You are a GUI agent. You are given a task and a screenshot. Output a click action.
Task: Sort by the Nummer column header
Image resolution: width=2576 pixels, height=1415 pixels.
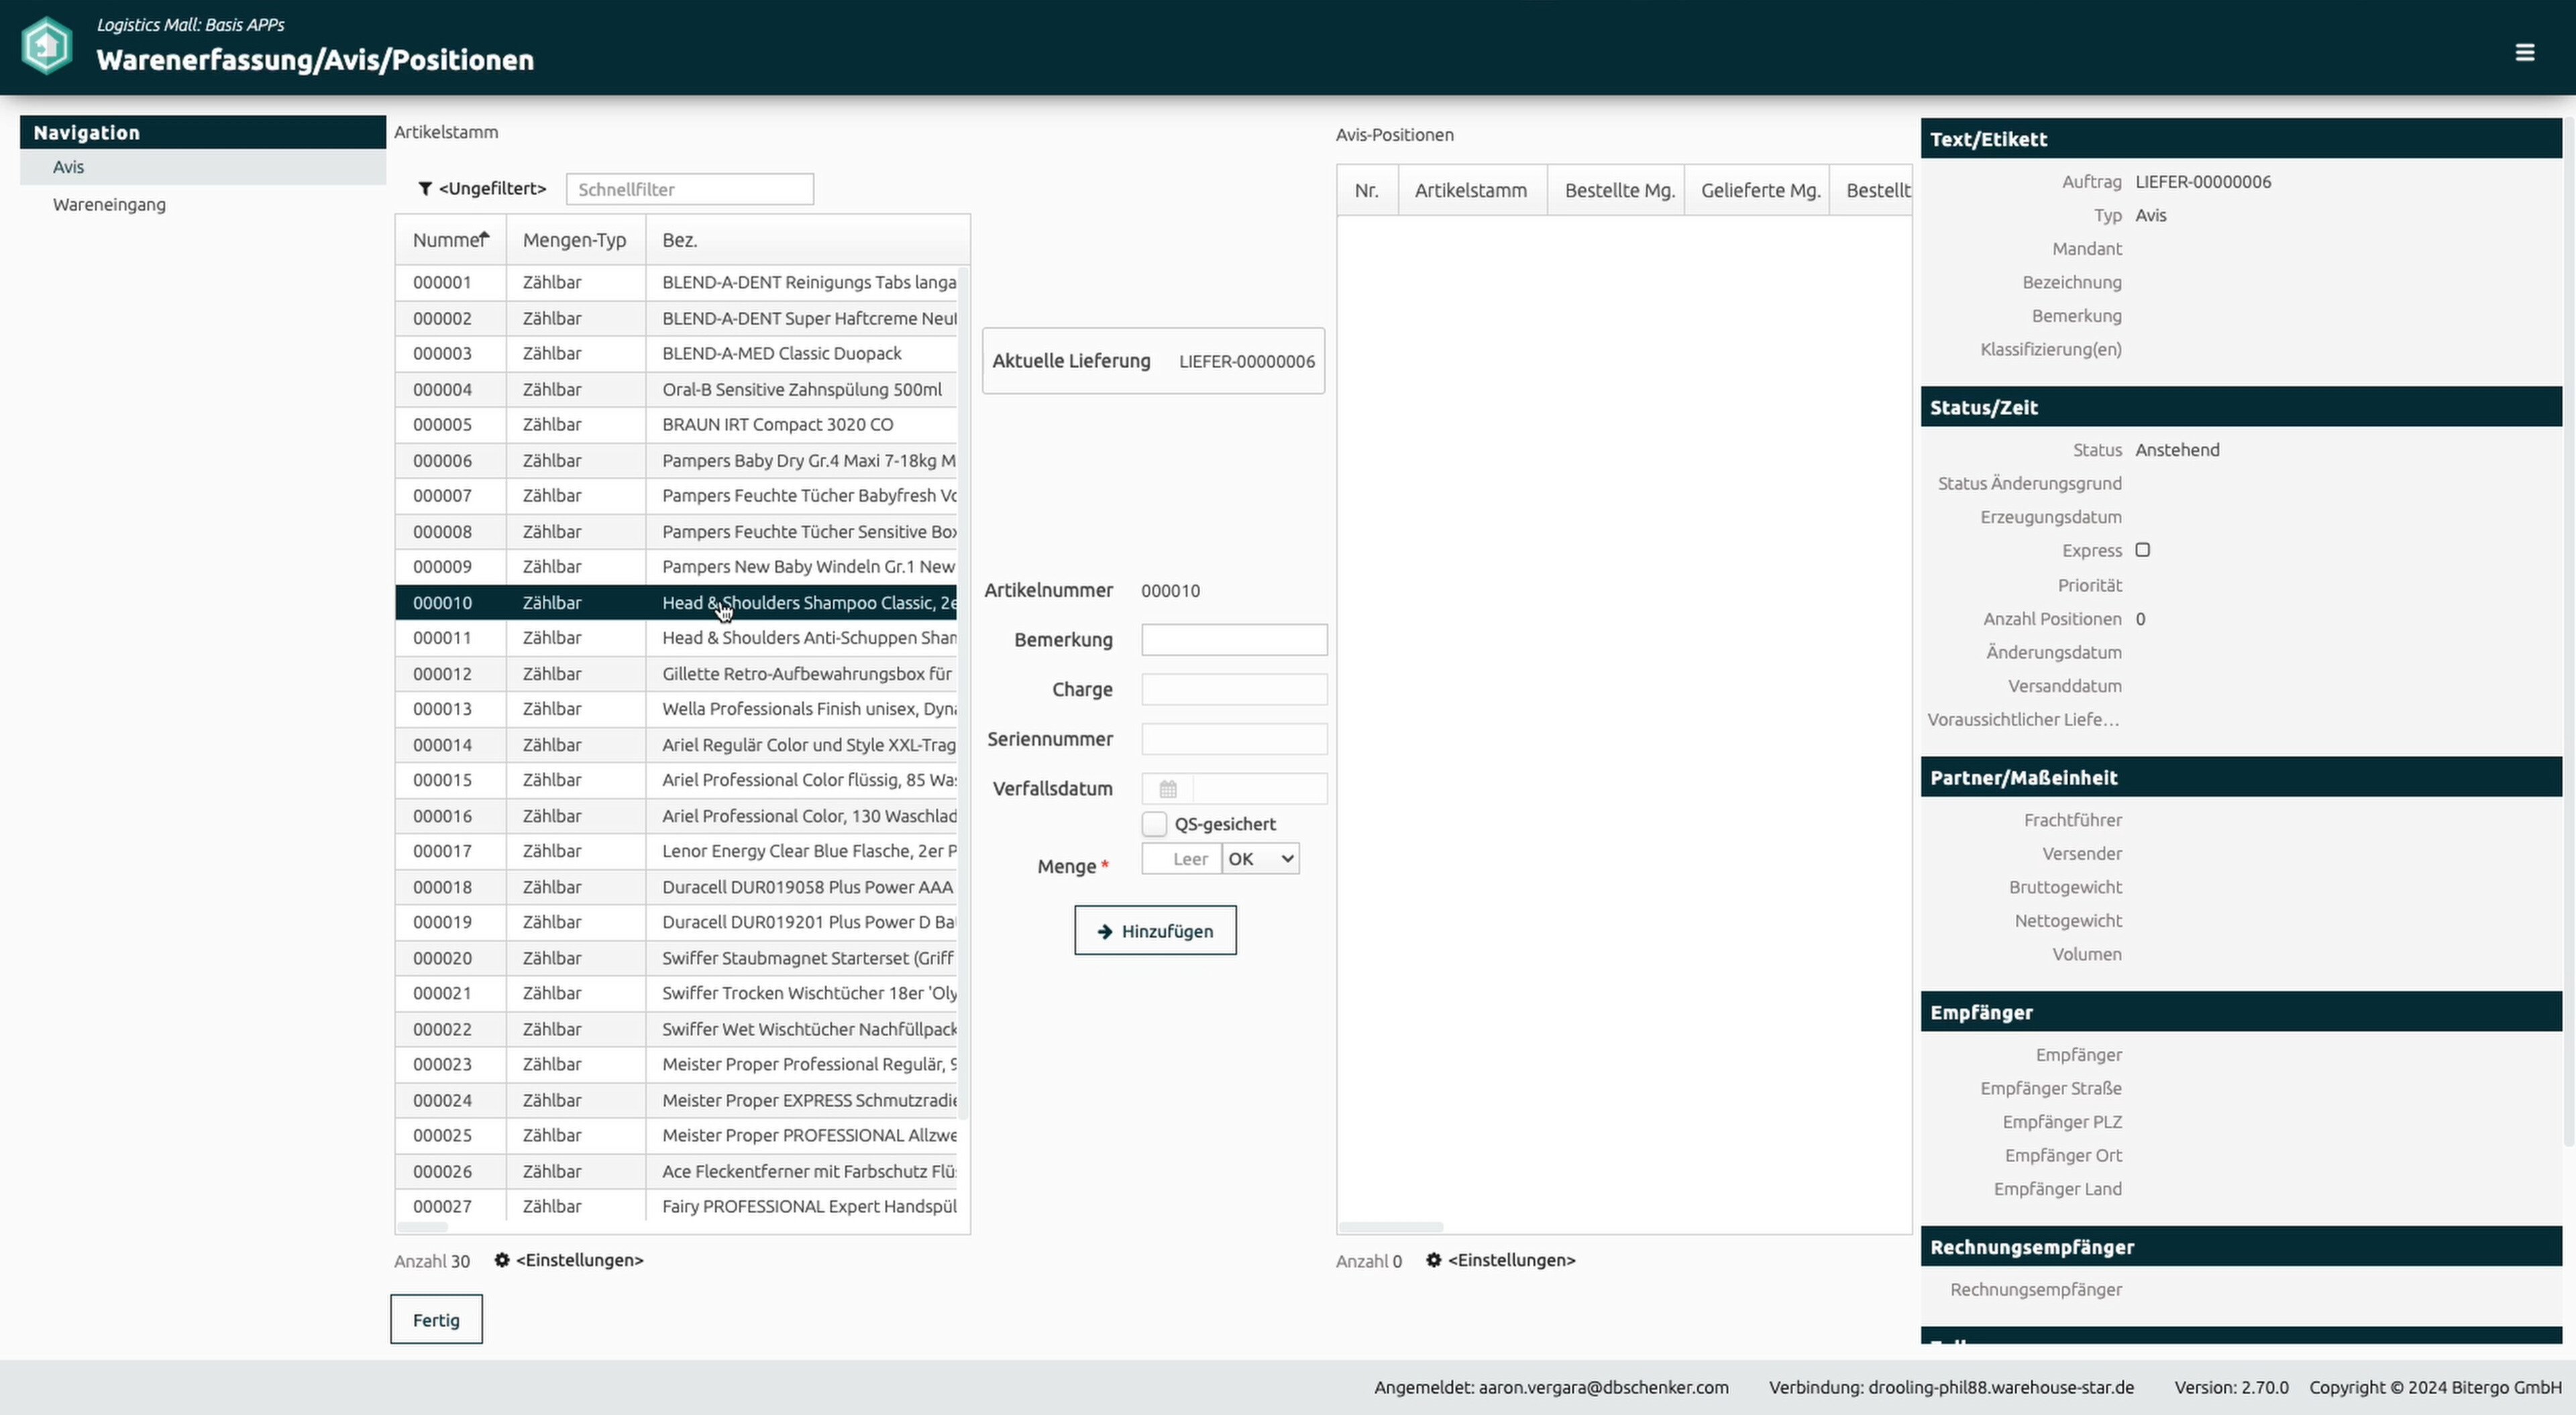(x=450, y=240)
